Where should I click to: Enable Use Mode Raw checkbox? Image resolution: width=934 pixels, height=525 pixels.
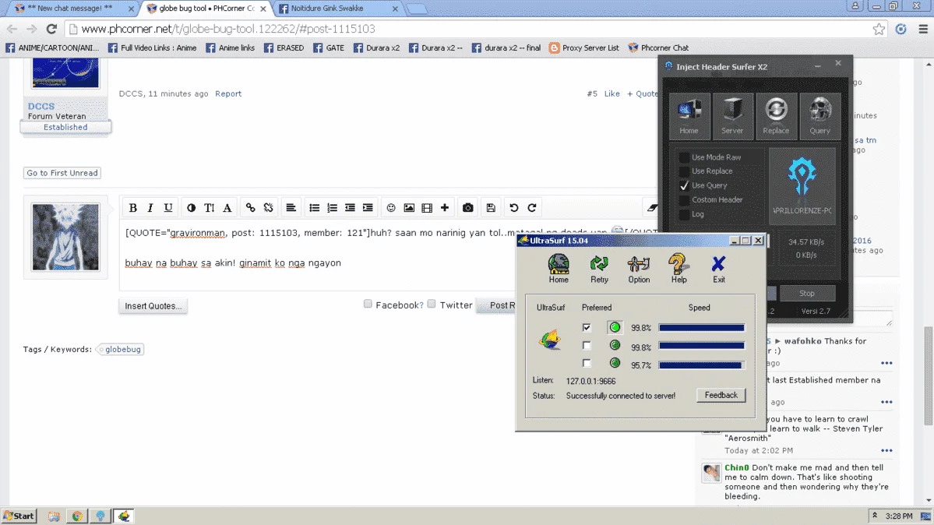pyautogui.click(x=685, y=157)
